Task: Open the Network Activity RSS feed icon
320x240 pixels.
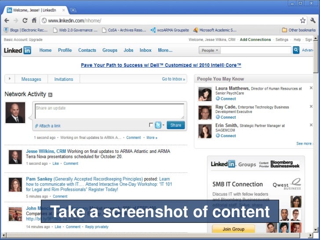Action: [x=50, y=95]
